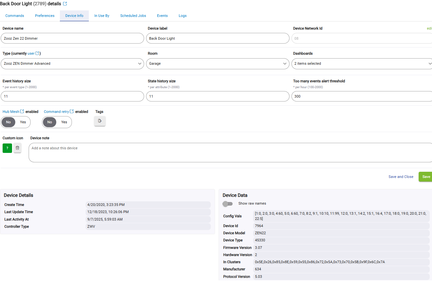Set Command retry enabled to Yes
Image resolution: width=432 pixels, height=284 pixels.
[x=64, y=122]
